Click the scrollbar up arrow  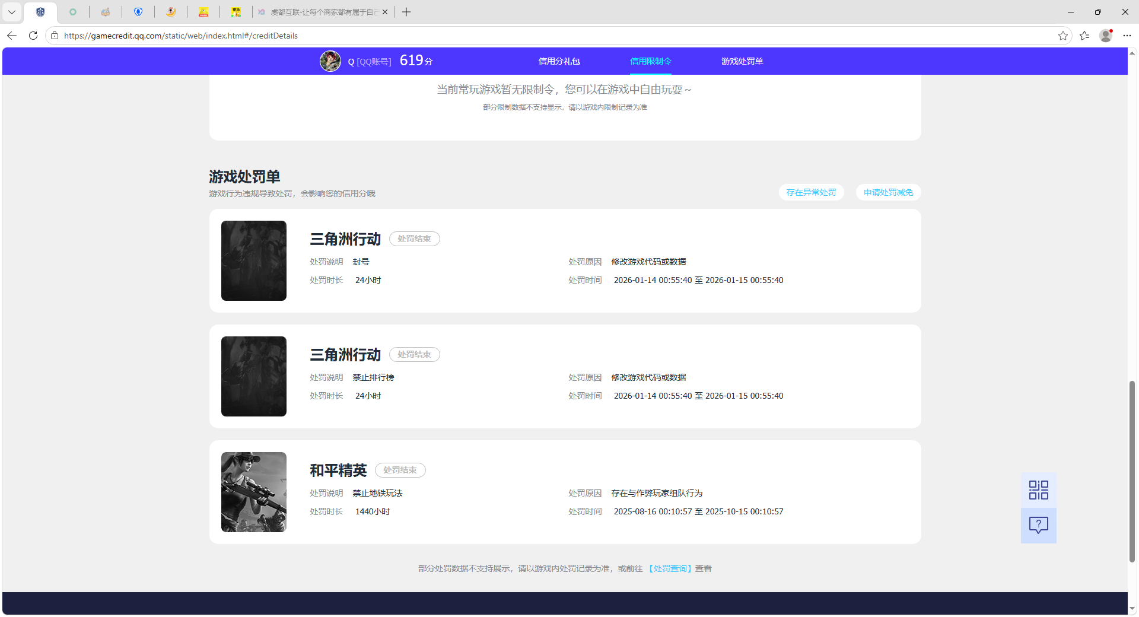click(x=1132, y=53)
